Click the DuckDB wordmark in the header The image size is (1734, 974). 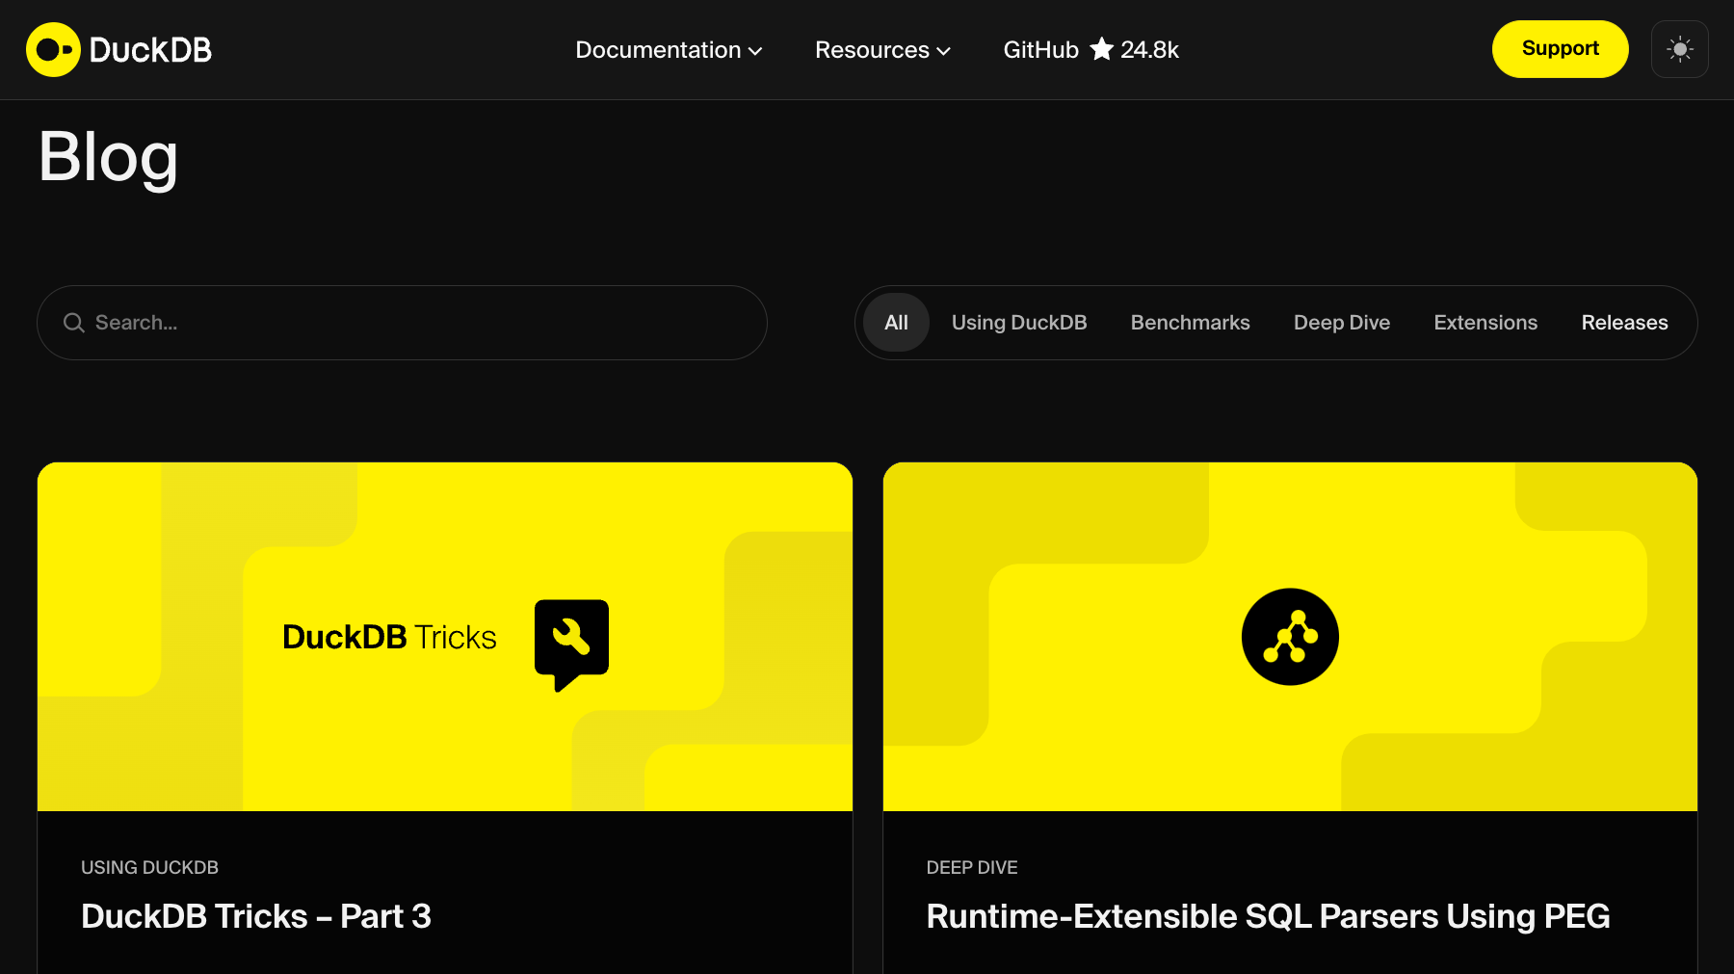point(150,50)
